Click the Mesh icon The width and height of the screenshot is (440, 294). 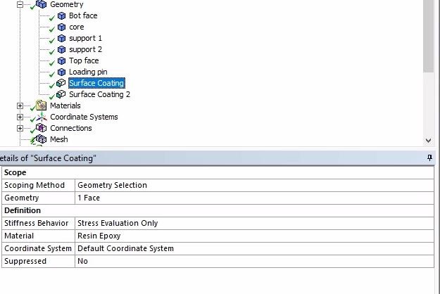[x=42, y=139]
